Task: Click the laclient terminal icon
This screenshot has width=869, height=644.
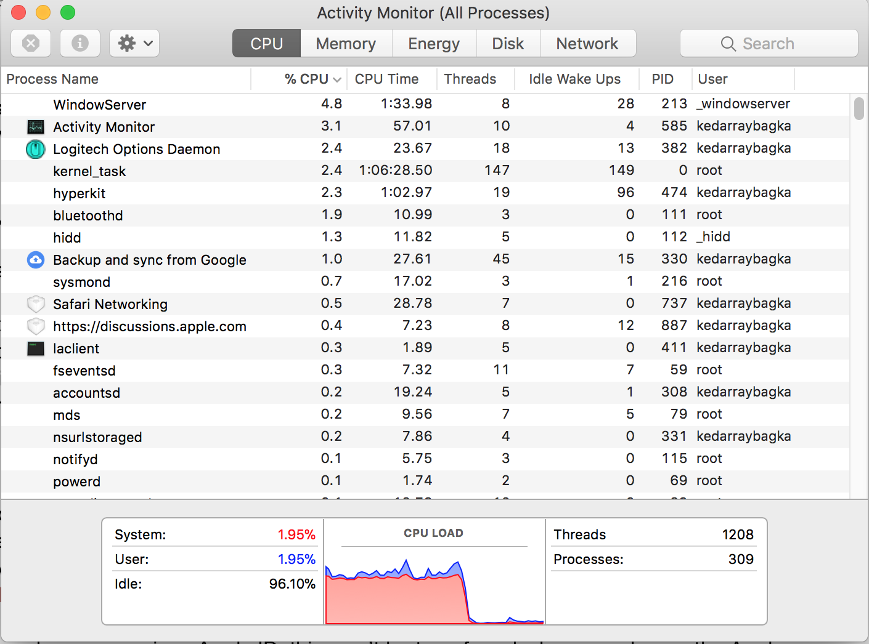Action: pos(36,348)
